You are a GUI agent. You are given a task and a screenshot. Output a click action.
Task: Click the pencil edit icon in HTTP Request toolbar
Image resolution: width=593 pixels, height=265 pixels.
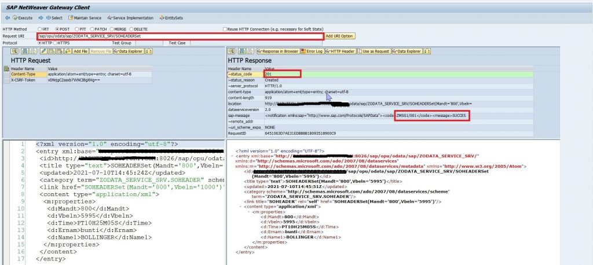click(44, 51)
